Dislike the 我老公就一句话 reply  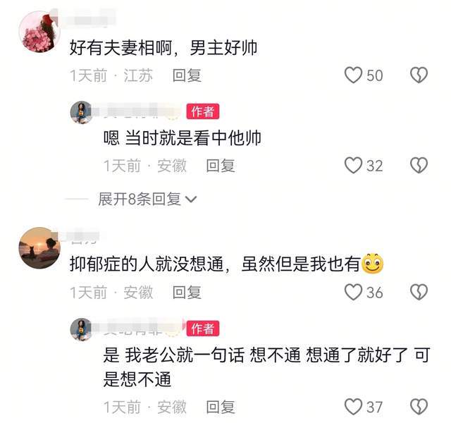(419, 407)
